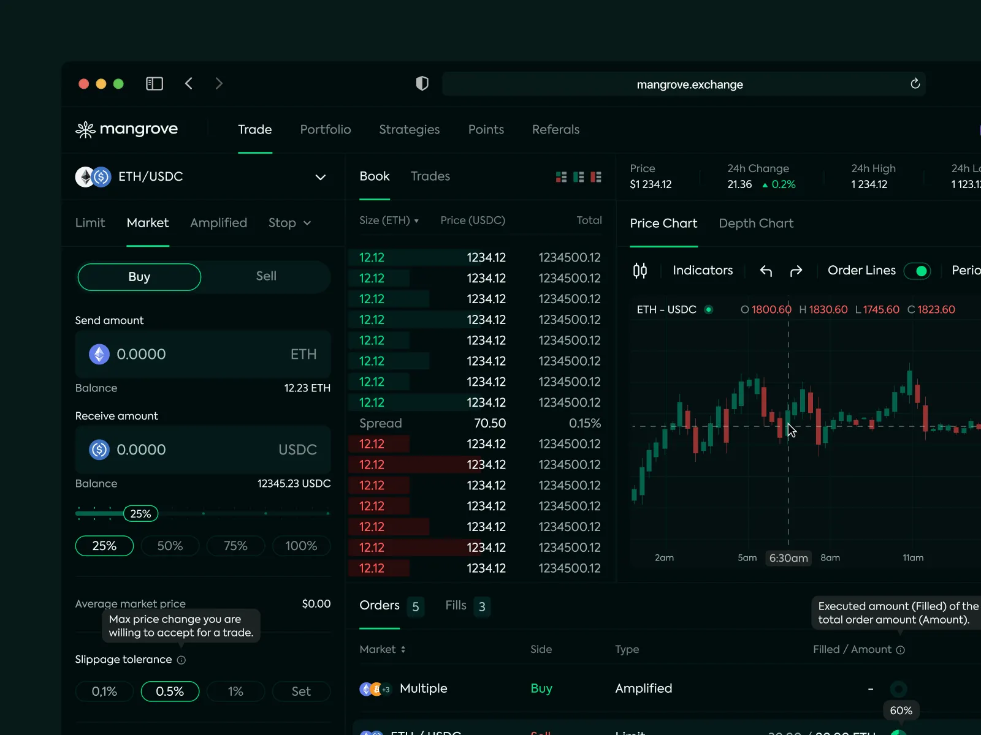Open the candlestick chart type icon
The image size is (981, 735).
coord(640,270)
